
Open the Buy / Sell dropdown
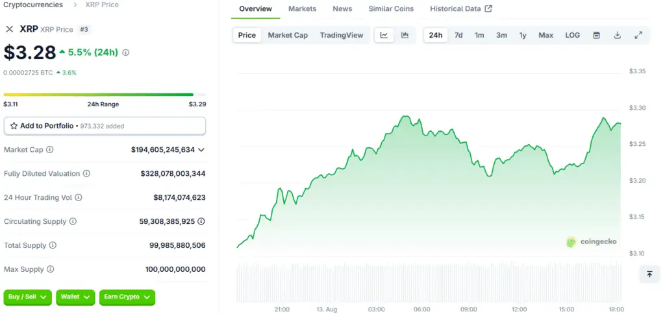click(x=27, y=297)
